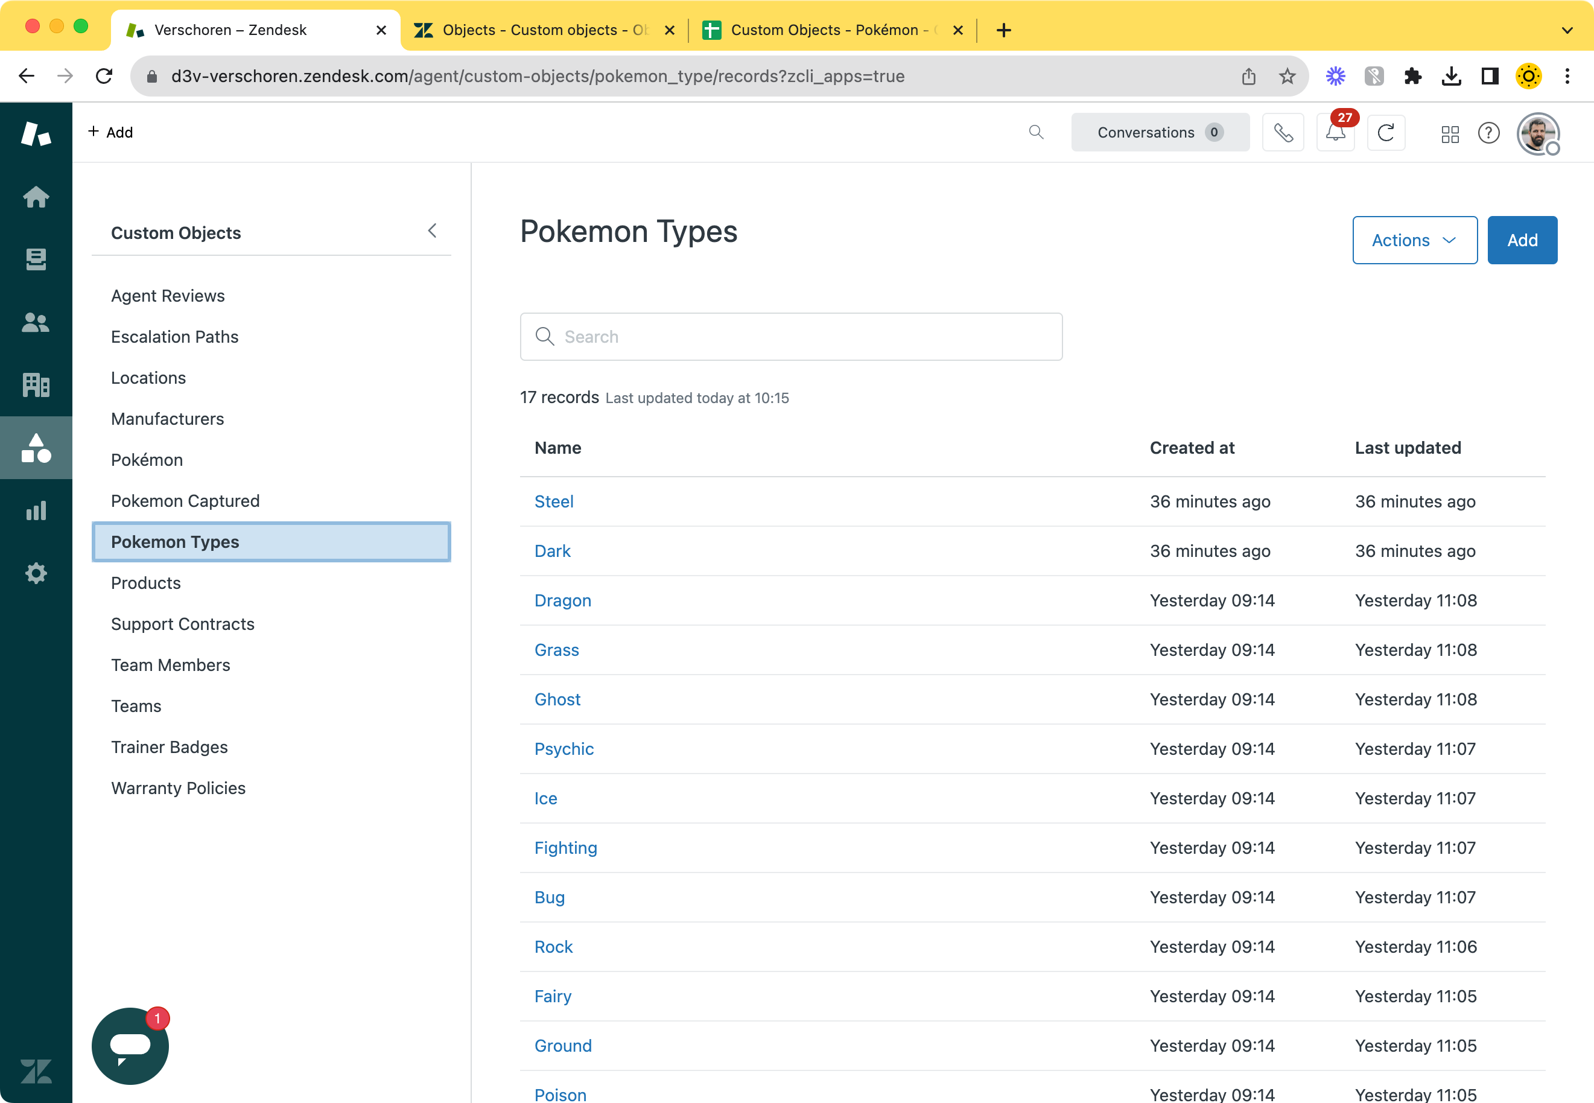Viewport: 1594px width, 1103px height.
Task: Select the Customers icon in sidebar
Action: click(35, 322)
